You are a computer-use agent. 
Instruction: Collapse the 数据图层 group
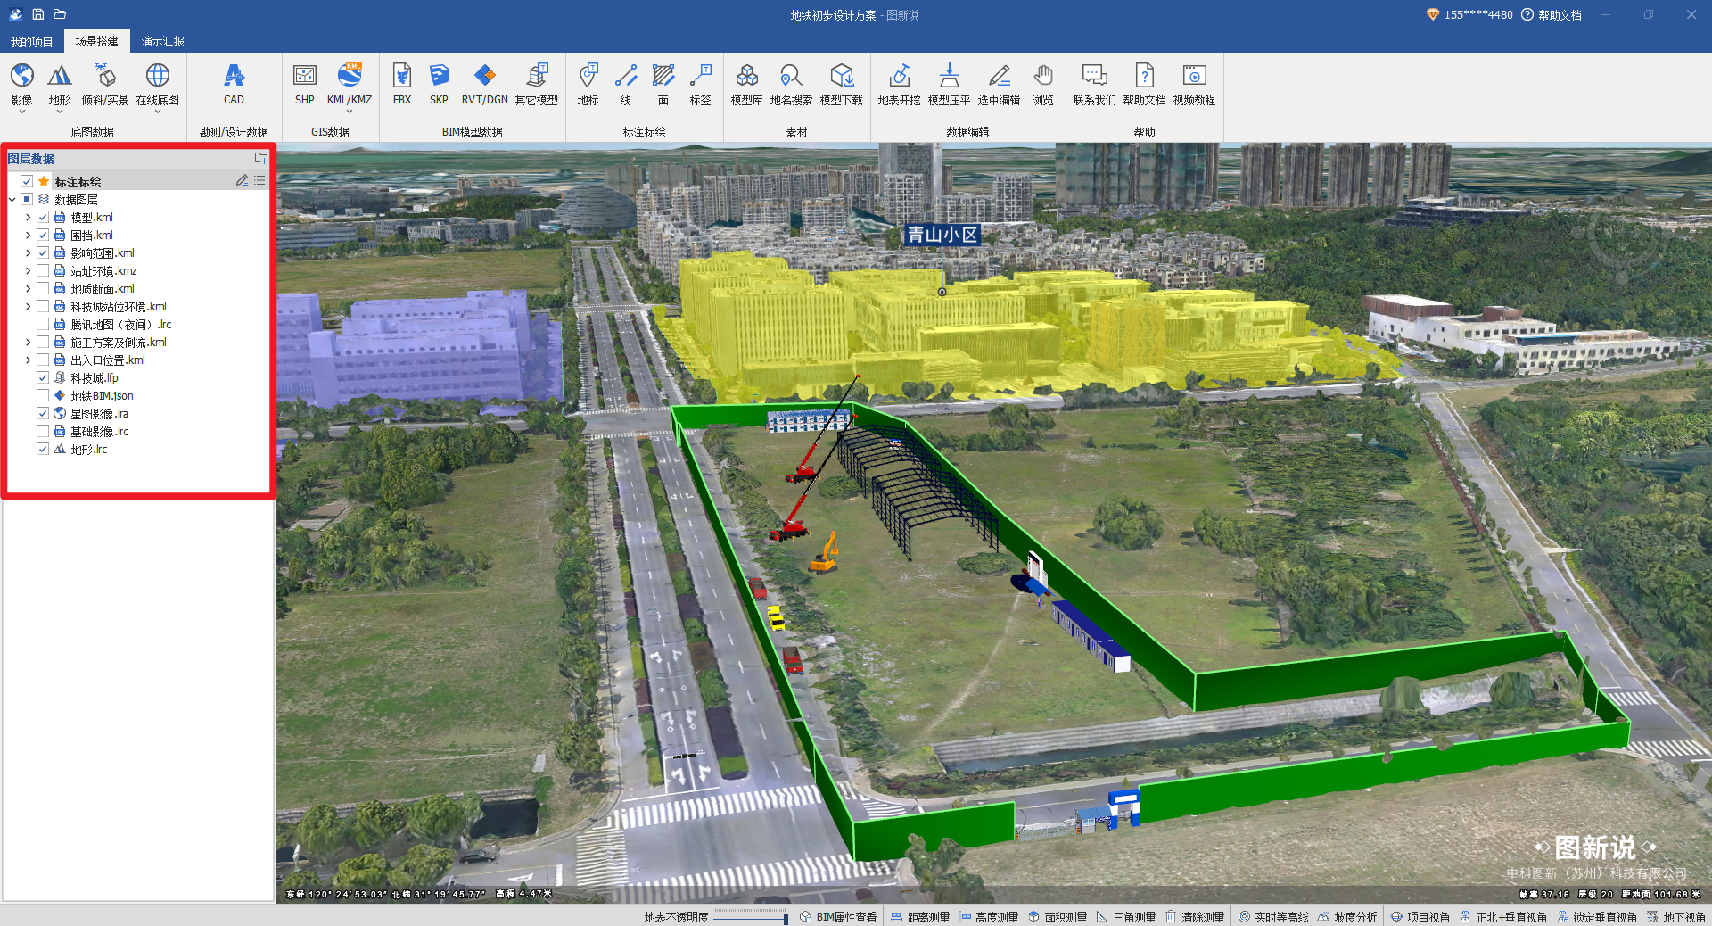[12, 200]
